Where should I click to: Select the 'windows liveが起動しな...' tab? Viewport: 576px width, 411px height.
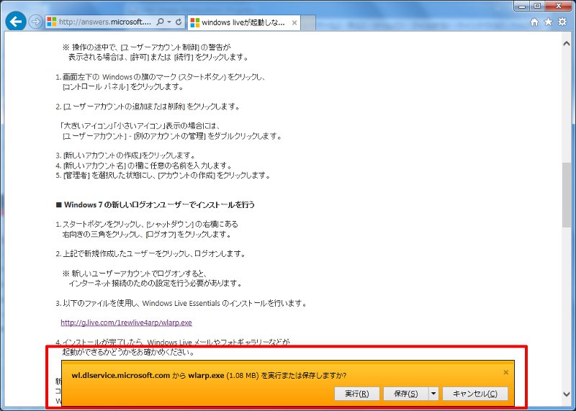pyautogui.click(x=244, y=23)
